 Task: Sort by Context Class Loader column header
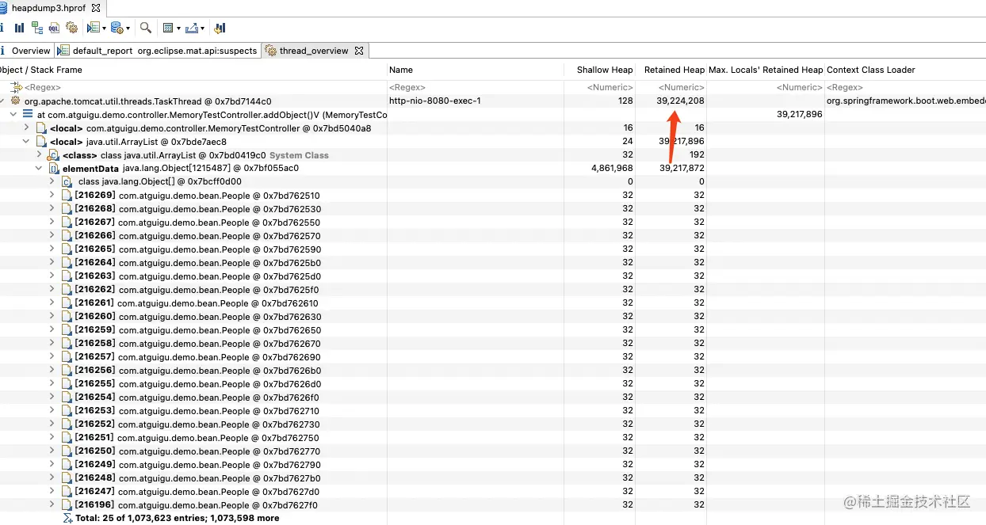(x=905, y=70)
